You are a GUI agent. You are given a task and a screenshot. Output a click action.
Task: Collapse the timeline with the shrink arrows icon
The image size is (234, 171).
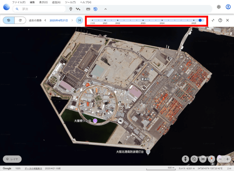(x=213, y=20)
